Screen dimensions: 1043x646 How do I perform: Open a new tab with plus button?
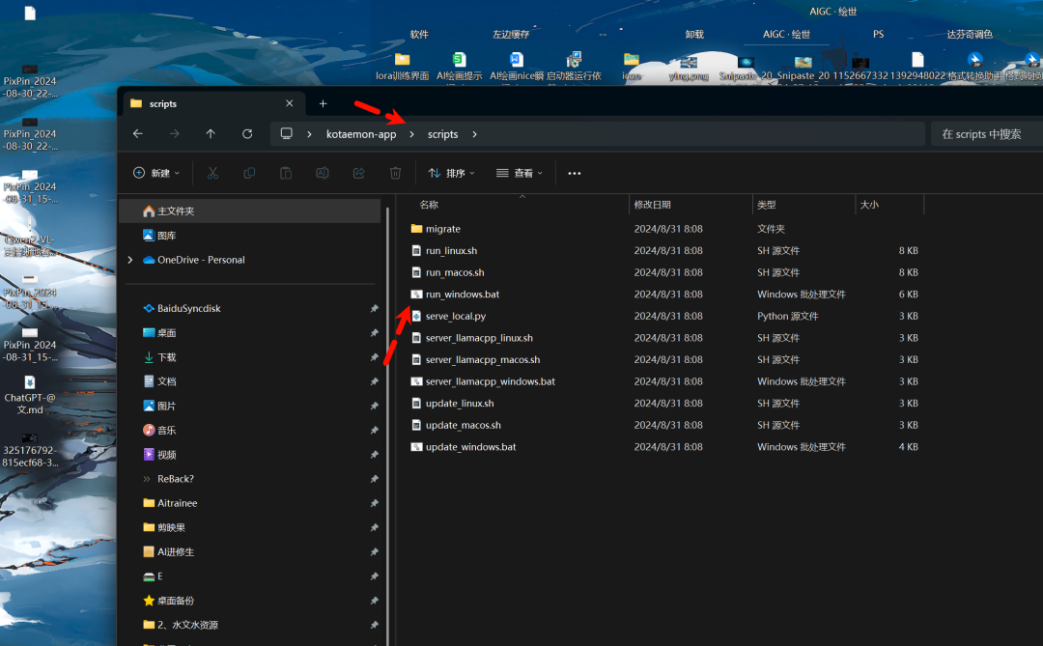click(324, 103)
